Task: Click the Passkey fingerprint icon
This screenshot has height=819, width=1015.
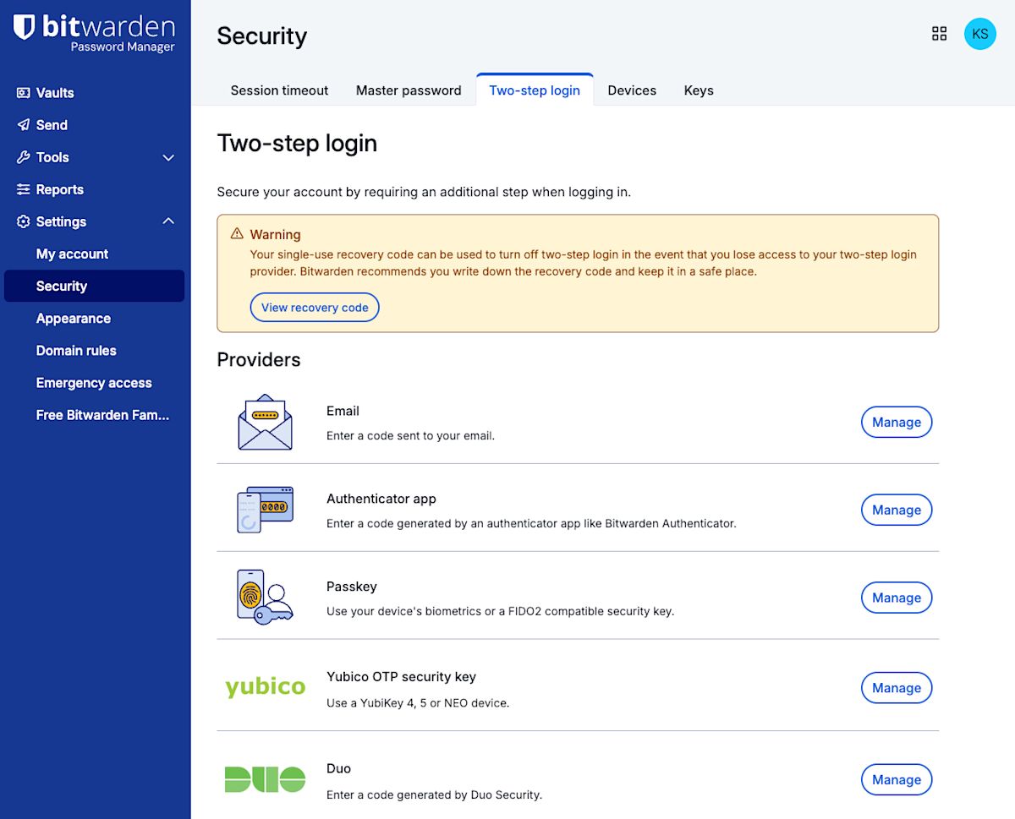Action: tap(265, 594)
